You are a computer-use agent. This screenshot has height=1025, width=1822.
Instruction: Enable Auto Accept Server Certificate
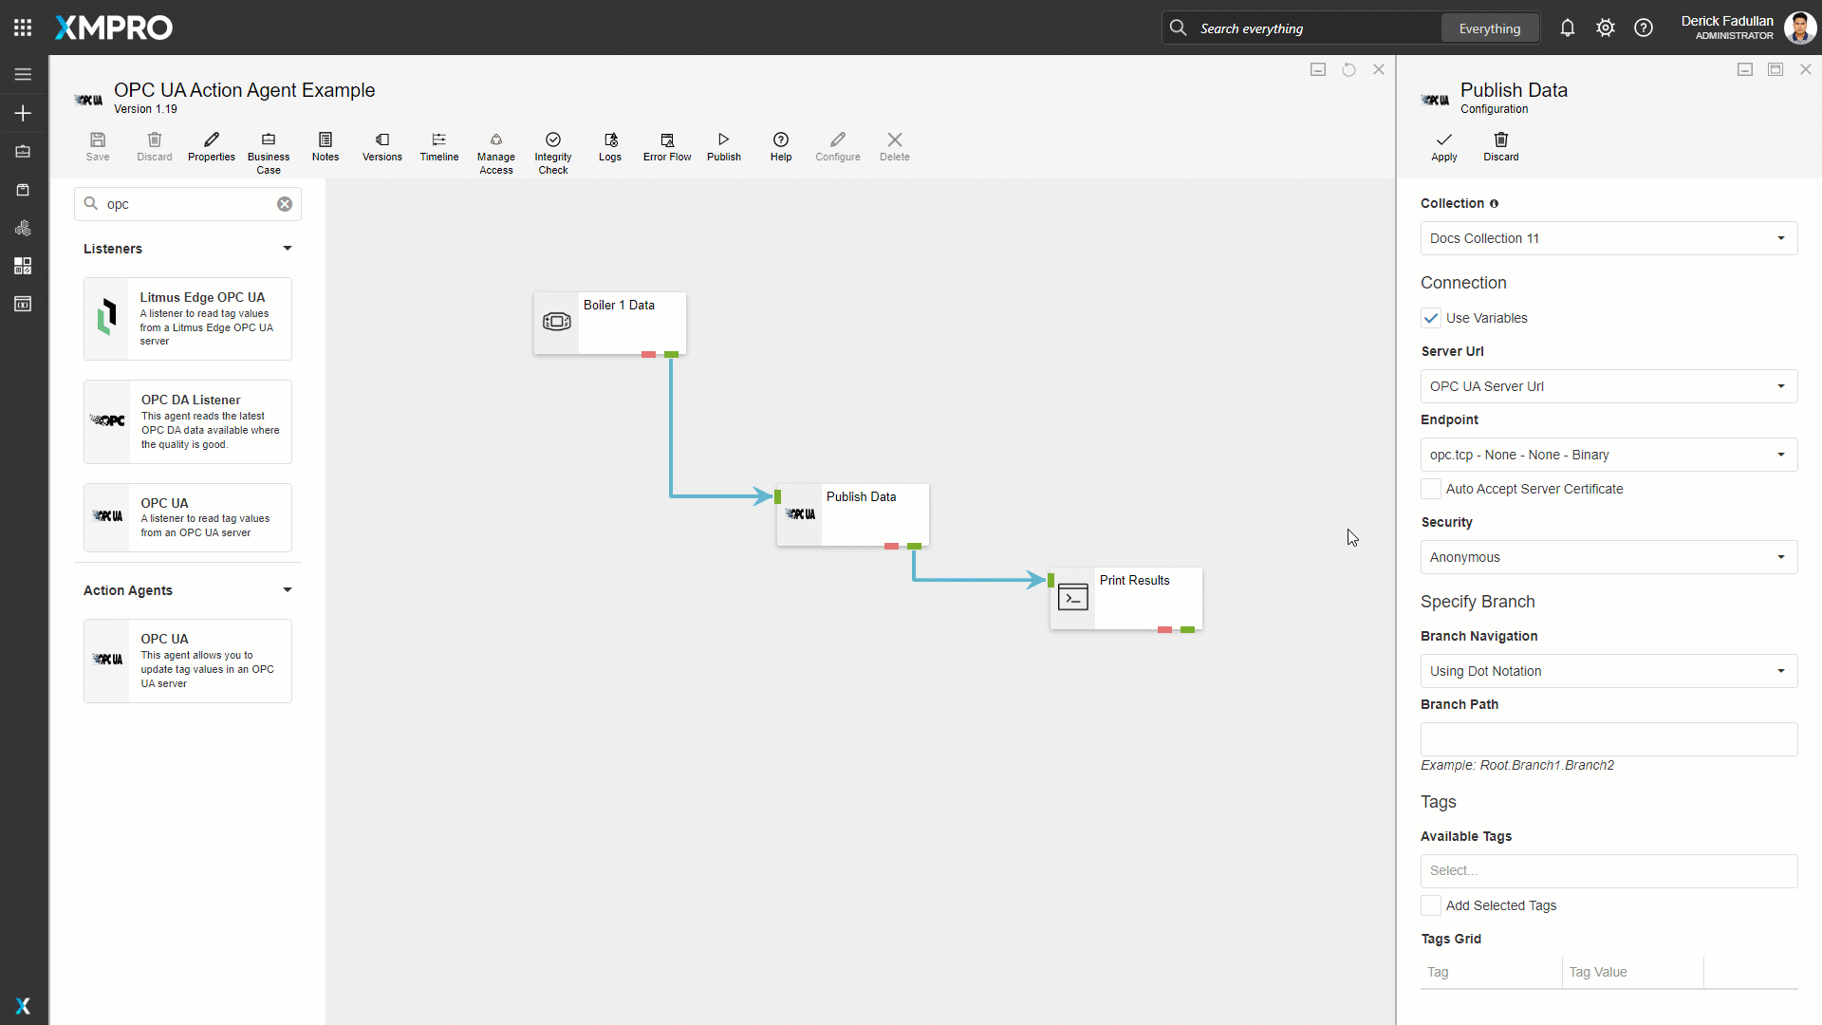(1431, 489)
